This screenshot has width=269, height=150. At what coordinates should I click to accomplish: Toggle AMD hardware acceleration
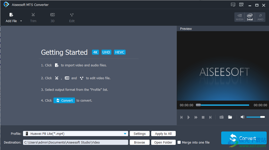[x=260, y=17]
